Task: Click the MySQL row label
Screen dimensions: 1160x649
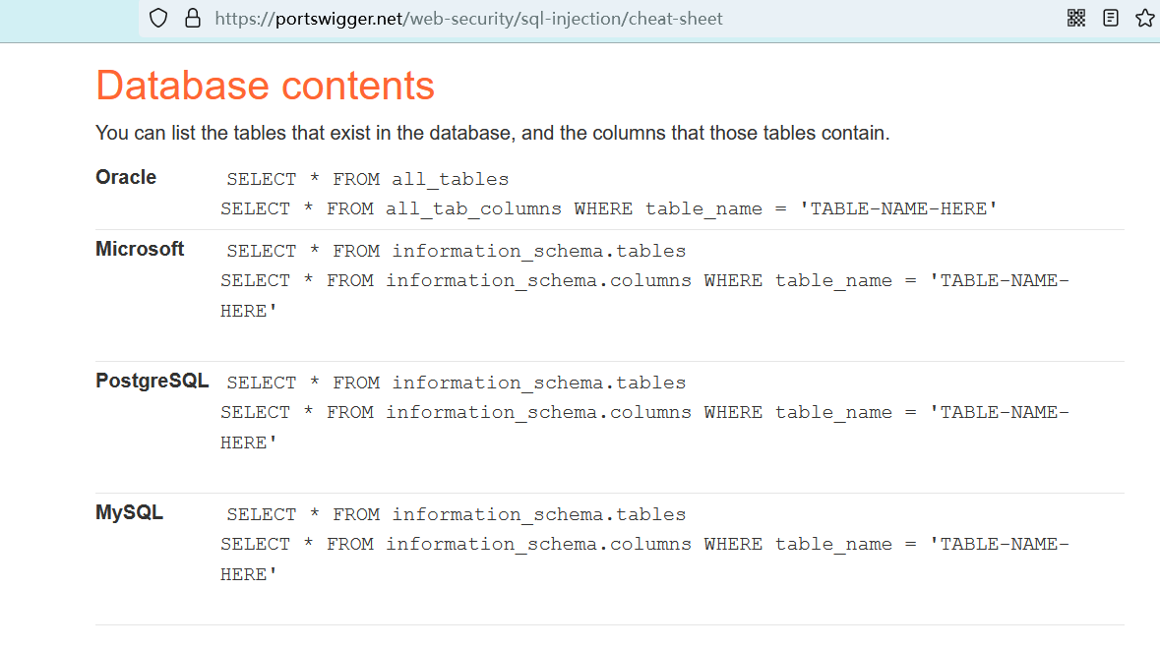Action: coord(129,512)
